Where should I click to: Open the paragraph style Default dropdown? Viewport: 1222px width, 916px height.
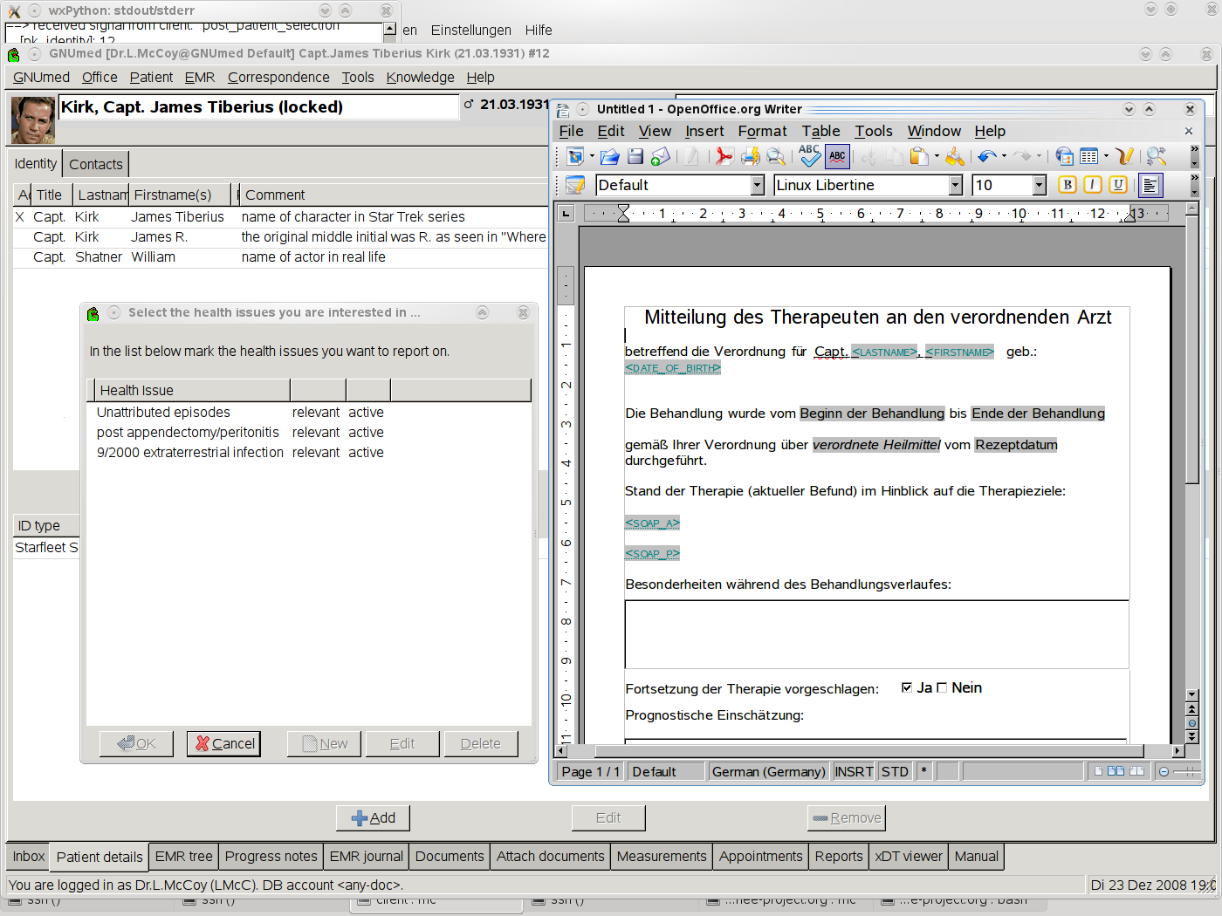pyautogui.click(x=758, y=185)
